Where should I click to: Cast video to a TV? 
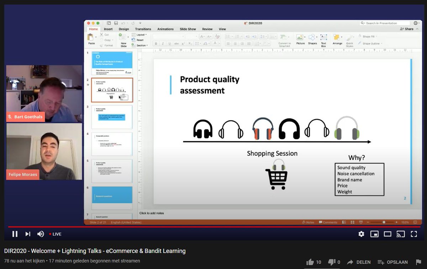pos(401,234)
